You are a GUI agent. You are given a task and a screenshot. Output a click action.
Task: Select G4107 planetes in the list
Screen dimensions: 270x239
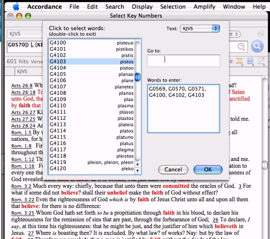coord(91,87)
